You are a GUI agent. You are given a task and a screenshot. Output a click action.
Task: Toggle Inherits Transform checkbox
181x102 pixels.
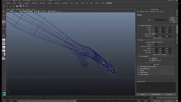click(x=152, y=38)
